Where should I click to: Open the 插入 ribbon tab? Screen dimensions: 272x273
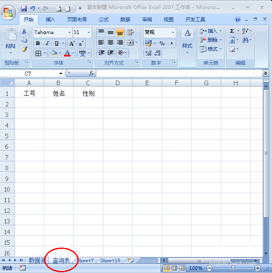(50, 20)
